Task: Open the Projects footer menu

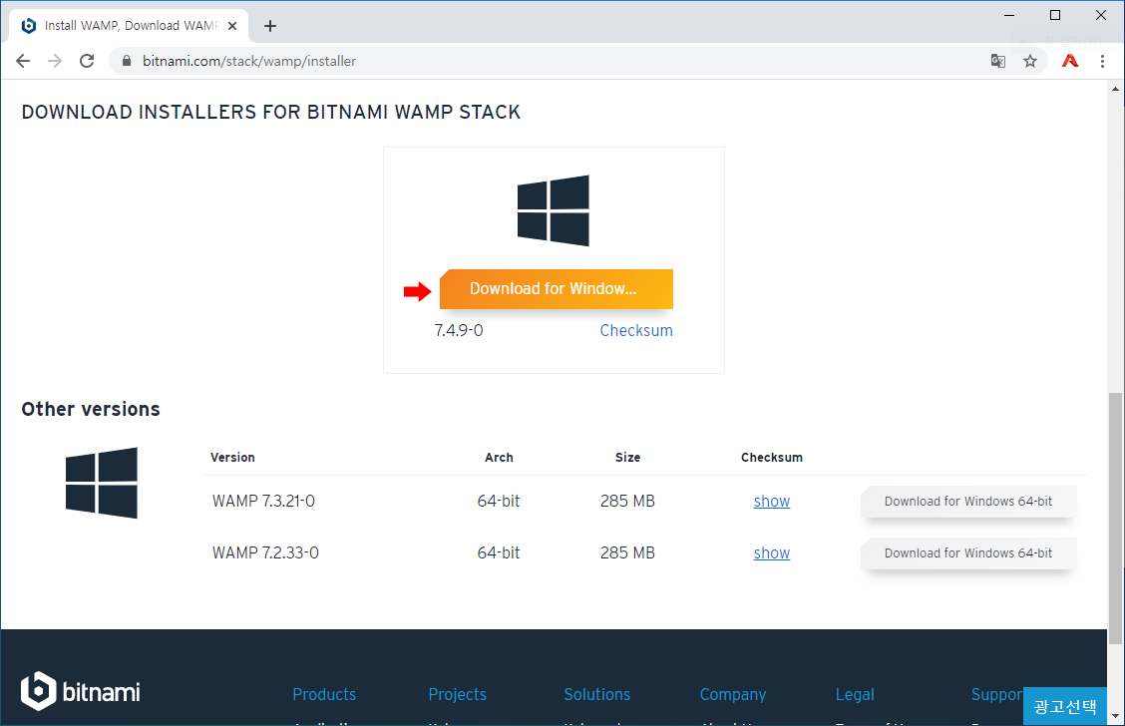Action: pos(457,694)
